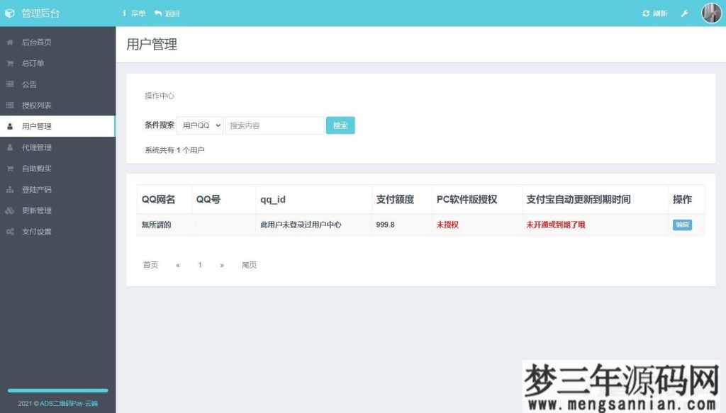726x413 pixels.
Task: Open the user avatar at top right
Action: click(710, 13)
